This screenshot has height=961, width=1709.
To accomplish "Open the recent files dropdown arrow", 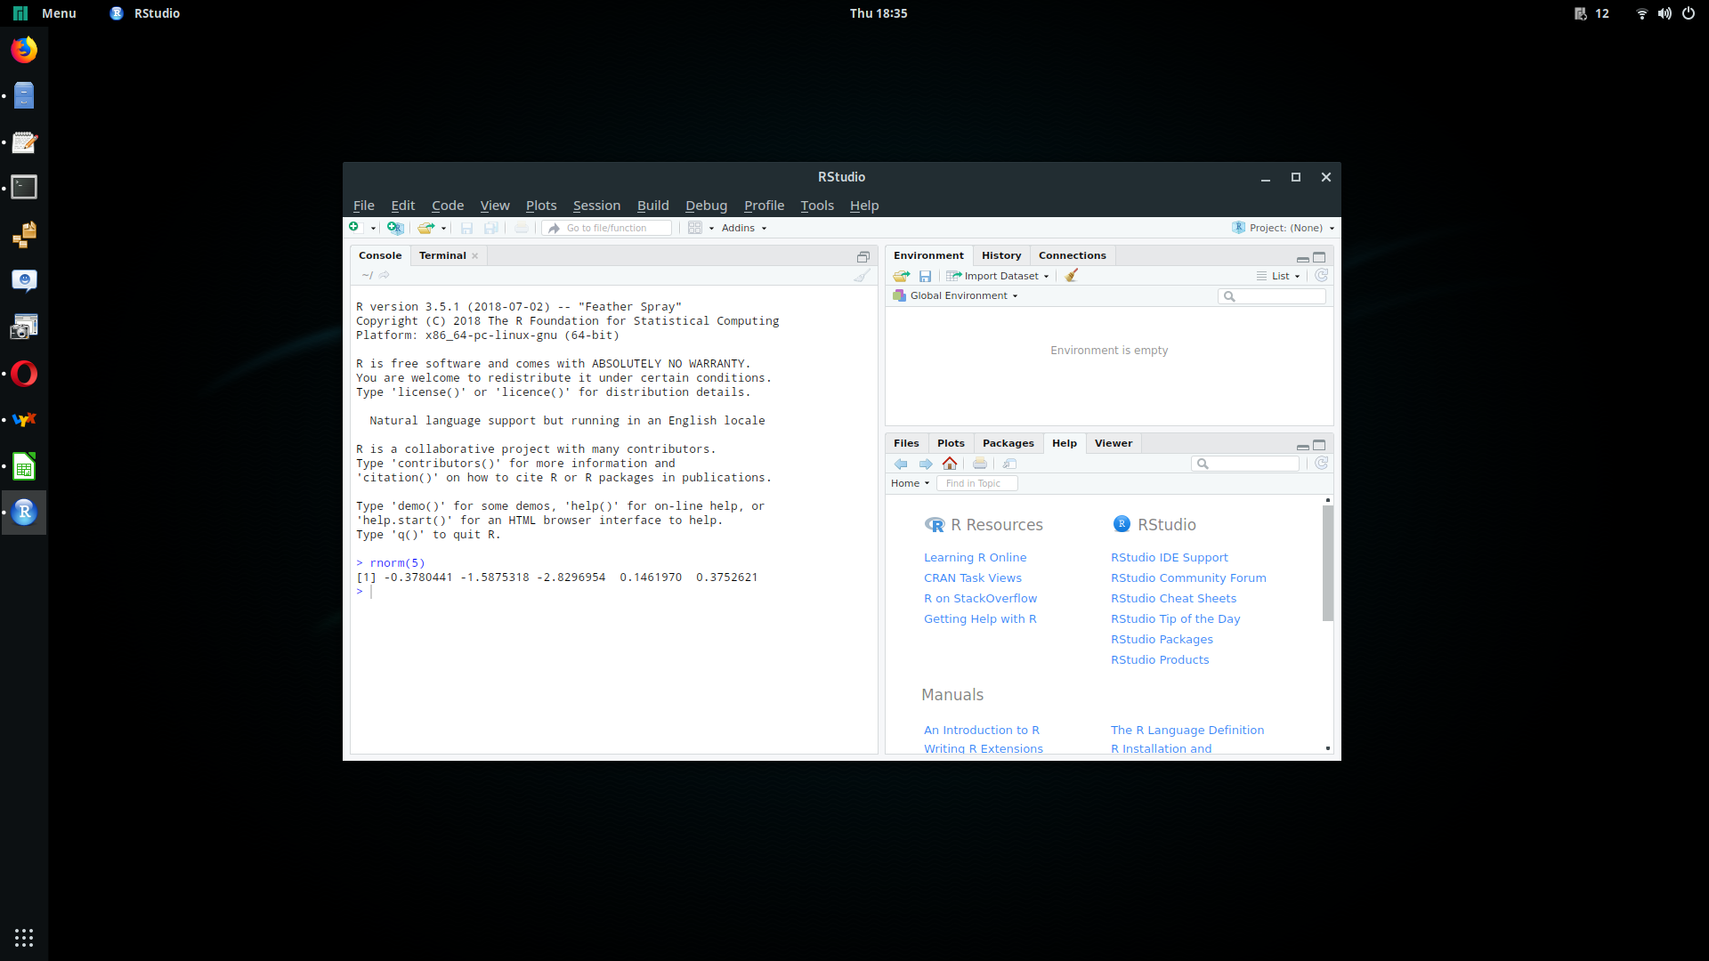I will tap(443, 229).
